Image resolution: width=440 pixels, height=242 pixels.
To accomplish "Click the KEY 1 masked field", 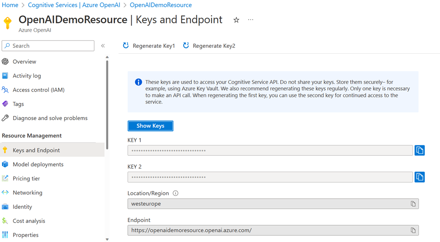I will click(x=270, y=150).
